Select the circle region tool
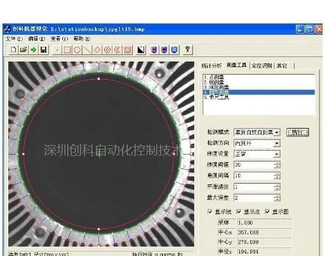The image size is (327, 256). 77,50
